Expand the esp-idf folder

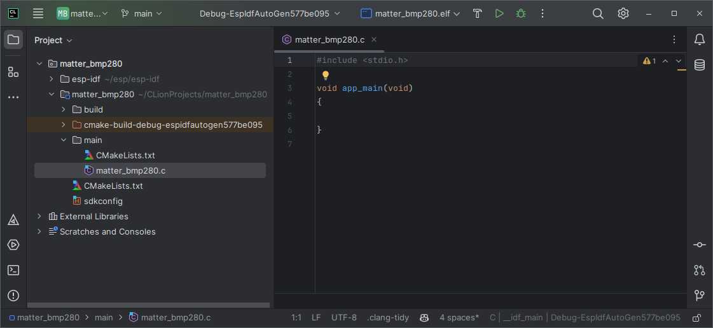pos(52,79)
